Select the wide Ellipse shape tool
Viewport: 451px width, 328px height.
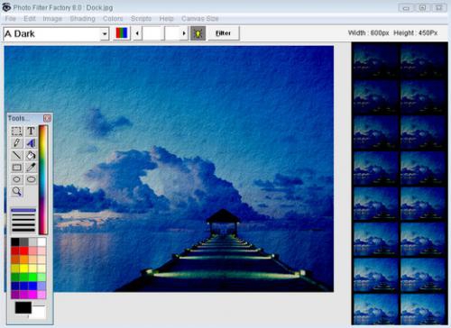[x=31, y=179]
